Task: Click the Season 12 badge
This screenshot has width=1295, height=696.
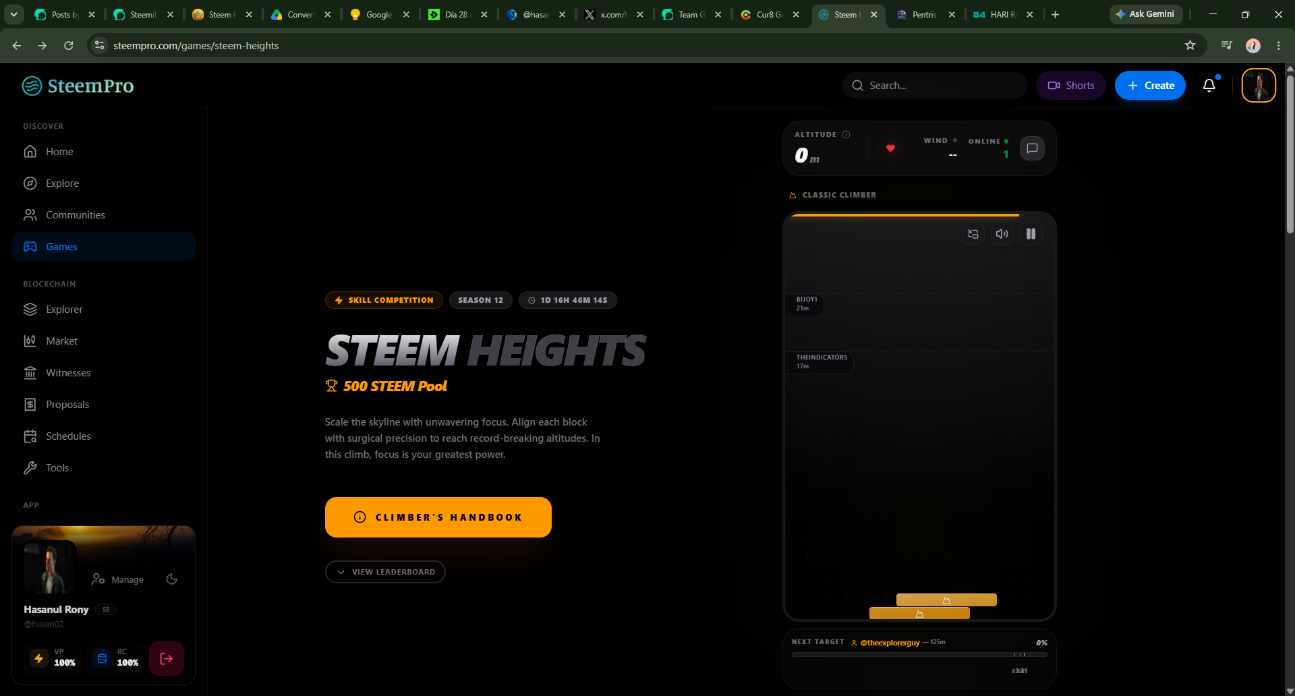Action: (x=480, y=300)
